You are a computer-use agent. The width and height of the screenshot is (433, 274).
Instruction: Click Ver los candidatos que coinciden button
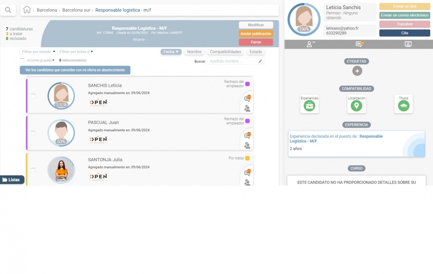tap(75, 70)
